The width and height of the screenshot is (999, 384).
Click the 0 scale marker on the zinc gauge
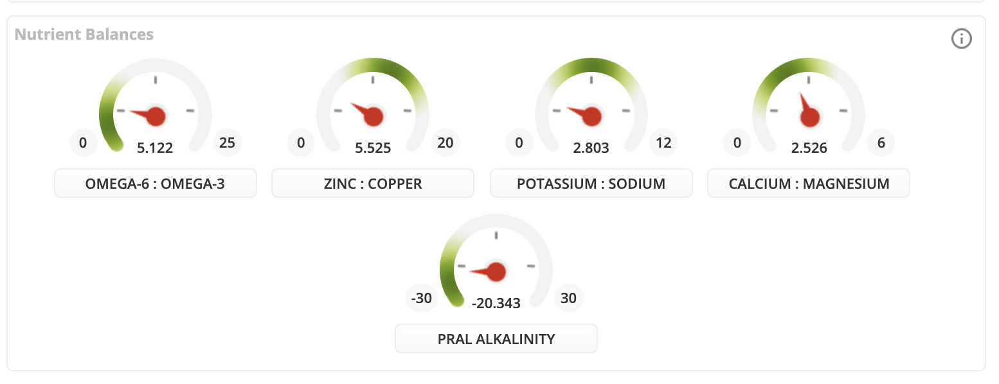click(301, 143)
